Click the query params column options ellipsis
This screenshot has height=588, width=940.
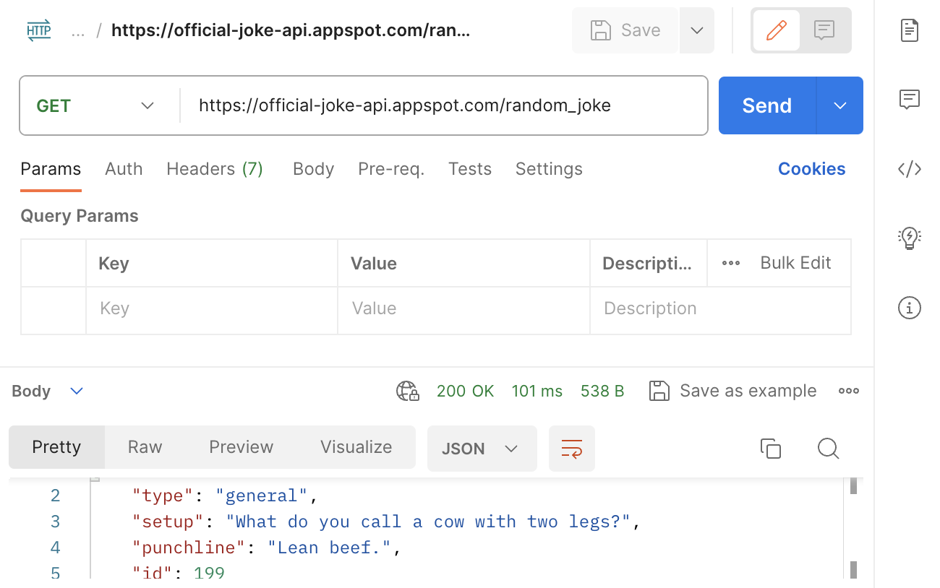pos(731,263)
